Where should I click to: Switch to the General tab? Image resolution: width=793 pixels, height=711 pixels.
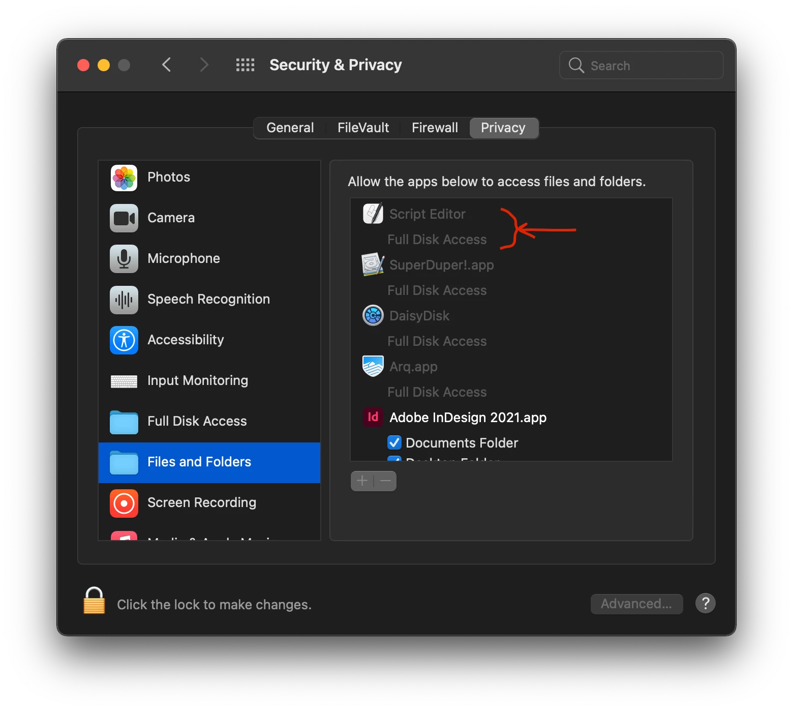290,128
